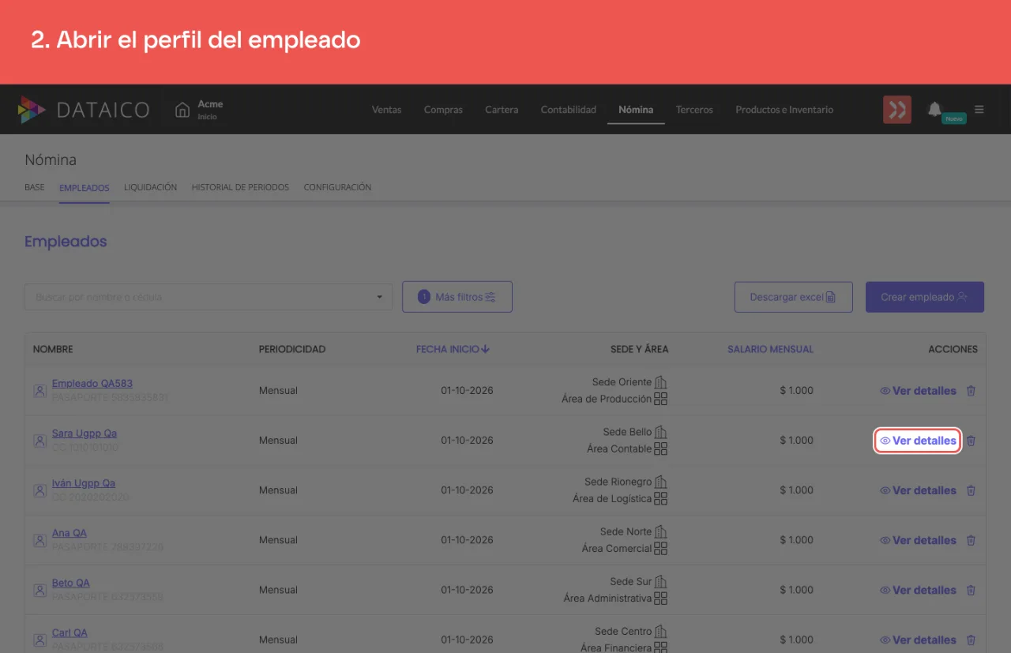Viewport: 1011px width, 653px height.
Task: Open the Empleado QA583 name link
Action: click(92, 384)
